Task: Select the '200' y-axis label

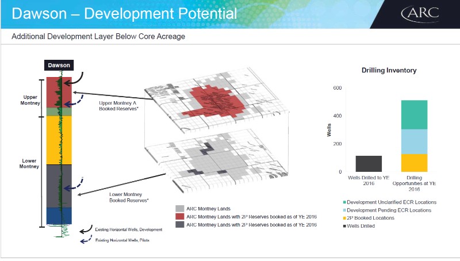Action: pos(338,144)
